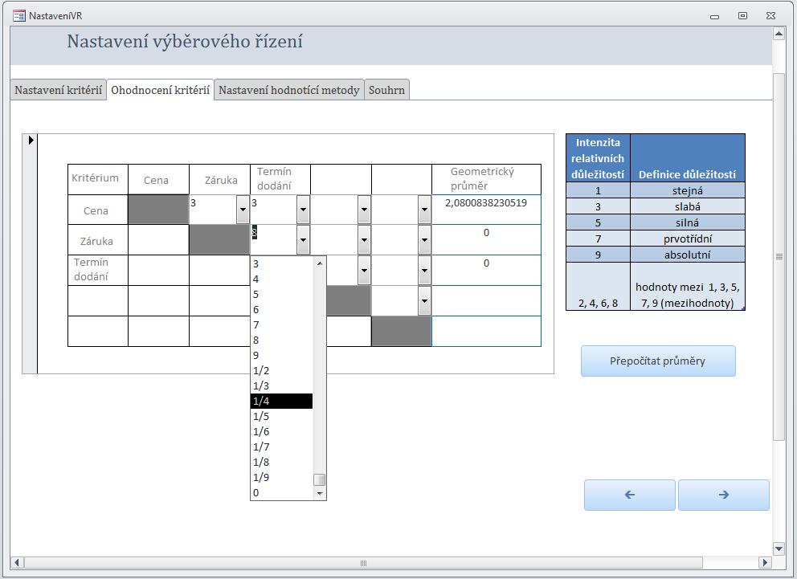
Task: Choose 9 in the open dropdown list
Action: click(282, 356)
